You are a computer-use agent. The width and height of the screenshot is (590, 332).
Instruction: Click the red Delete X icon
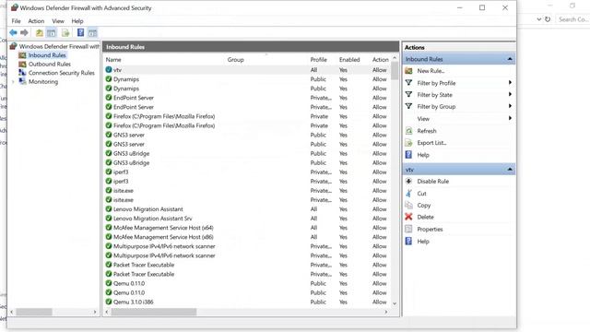click(408, 217)
